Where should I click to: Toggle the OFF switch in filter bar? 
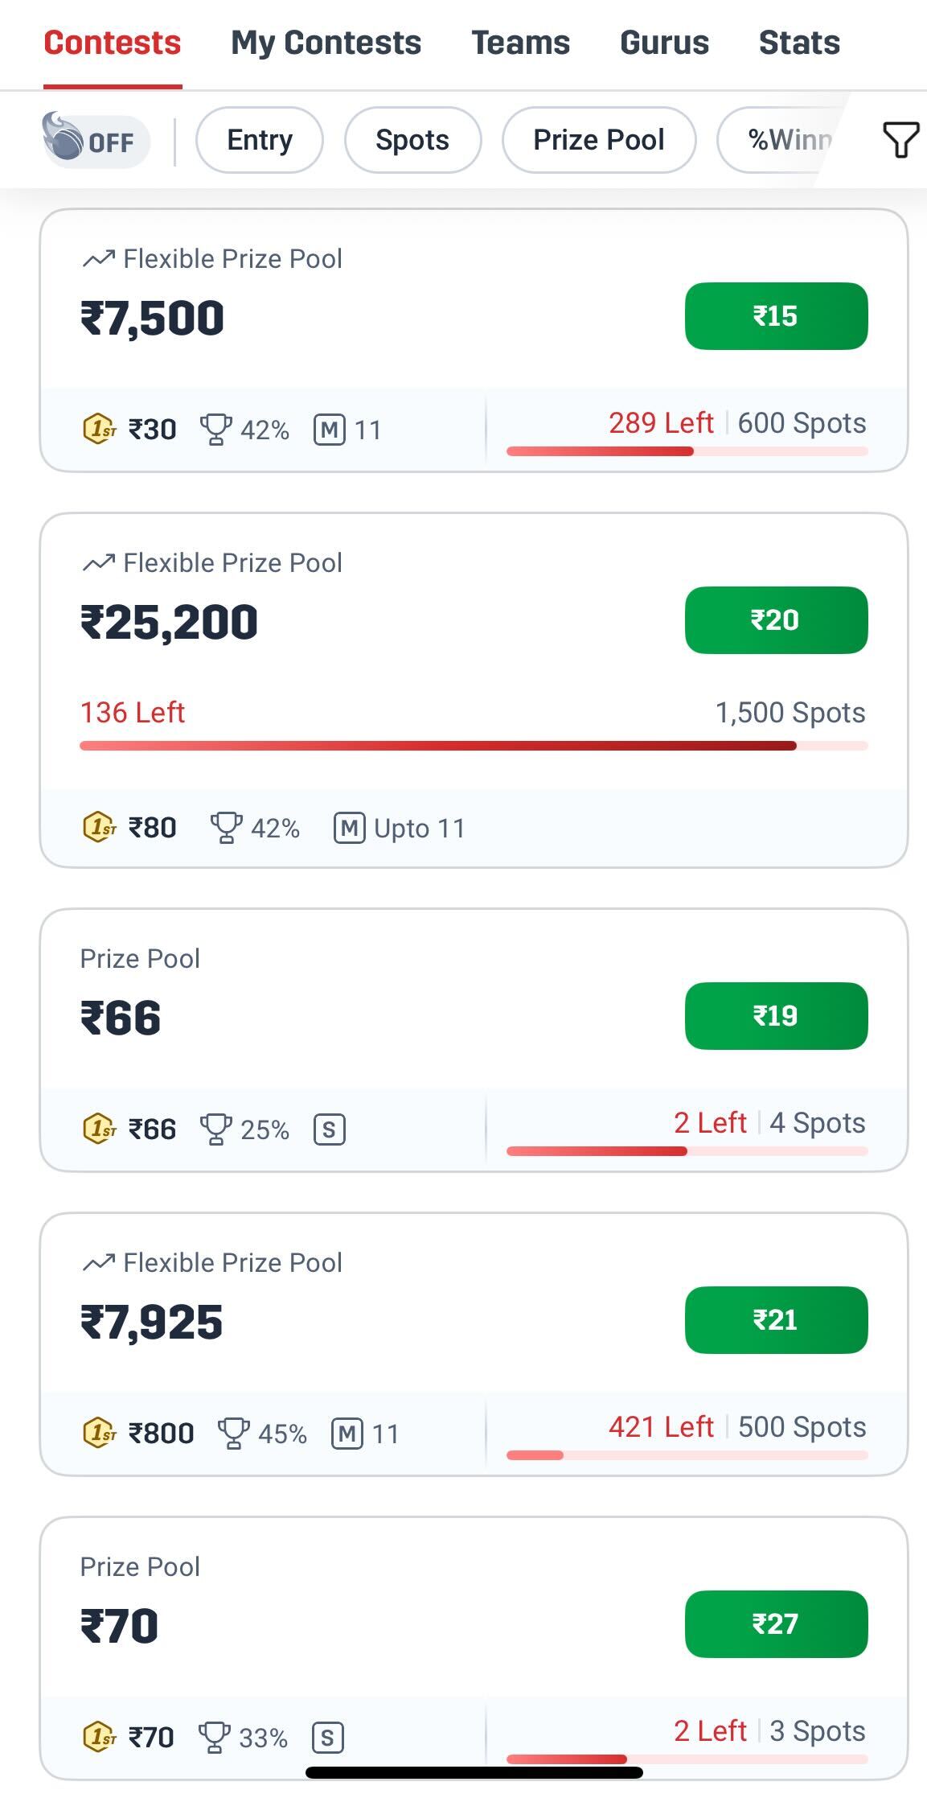click(96, 141)
